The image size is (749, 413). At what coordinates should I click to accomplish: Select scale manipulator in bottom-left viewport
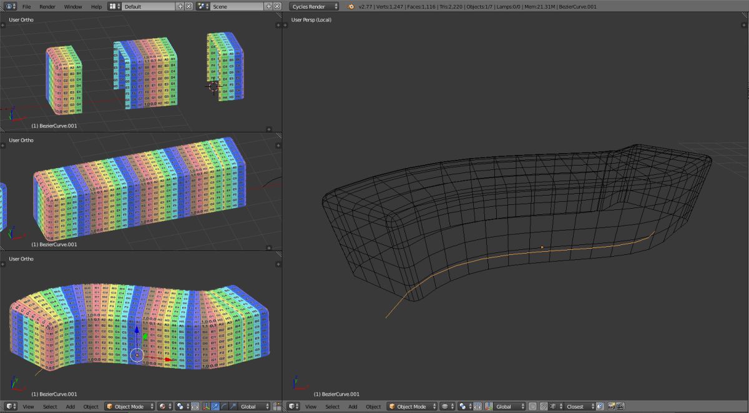[x=233, y=407]
